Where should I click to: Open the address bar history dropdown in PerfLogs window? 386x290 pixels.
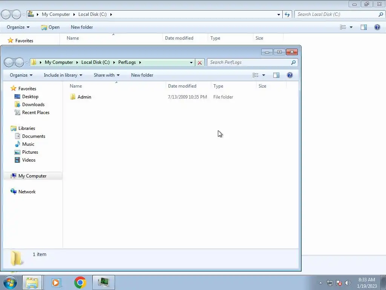[x=191, y=62]
